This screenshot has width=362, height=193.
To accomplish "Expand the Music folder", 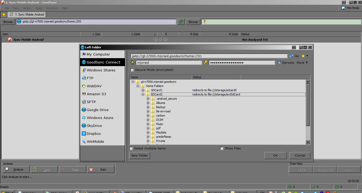I will click(x=148, y=124).
